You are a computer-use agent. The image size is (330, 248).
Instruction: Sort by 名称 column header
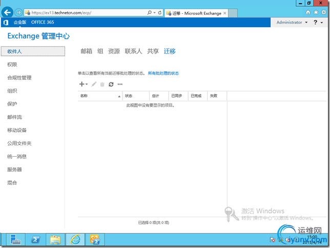pyautogui.click(x=100, y=96)
